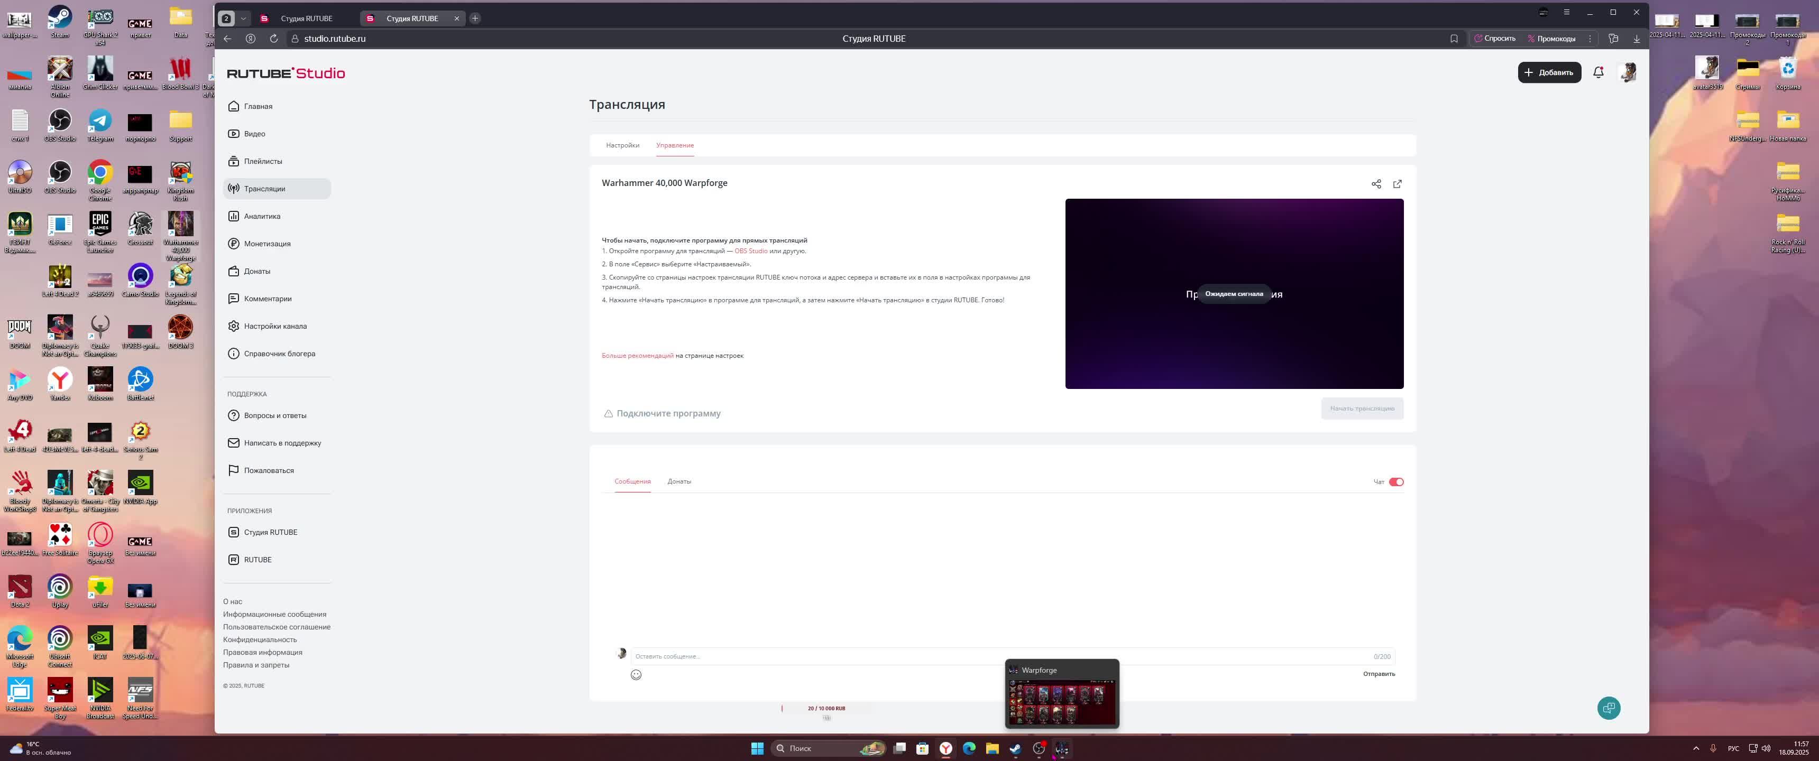The height and width of the screenshot is (761, 1819).
Task: Click the emoji smiley icon in chat
Action: pos(636,675)
